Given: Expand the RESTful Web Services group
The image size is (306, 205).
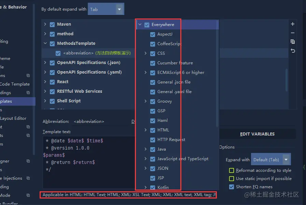Looking at the screenshot, I should click(45, 91).
